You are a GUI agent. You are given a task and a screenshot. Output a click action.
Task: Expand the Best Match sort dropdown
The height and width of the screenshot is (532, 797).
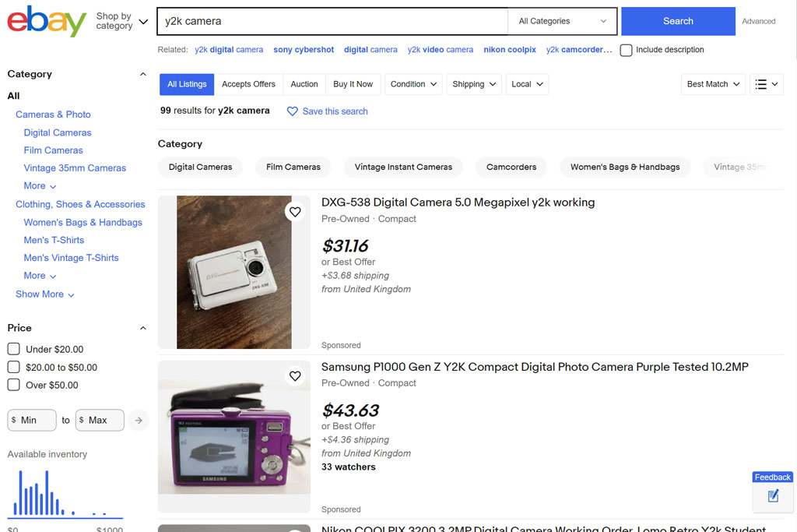tap(714, 84)
